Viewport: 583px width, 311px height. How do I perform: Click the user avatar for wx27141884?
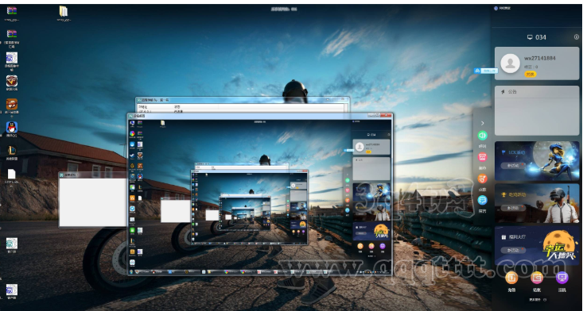(x=510, y=63)
